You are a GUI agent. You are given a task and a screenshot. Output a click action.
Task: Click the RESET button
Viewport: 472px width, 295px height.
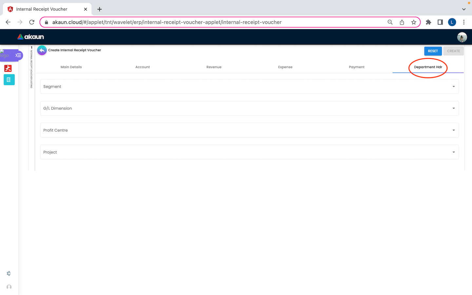pos(433,51)
